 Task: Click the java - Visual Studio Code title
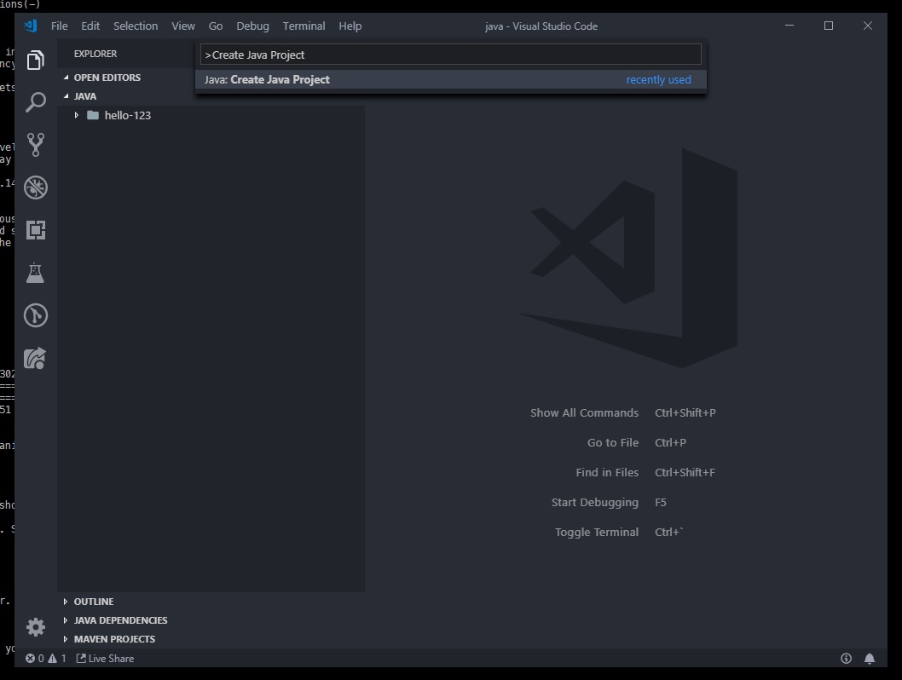541,26
